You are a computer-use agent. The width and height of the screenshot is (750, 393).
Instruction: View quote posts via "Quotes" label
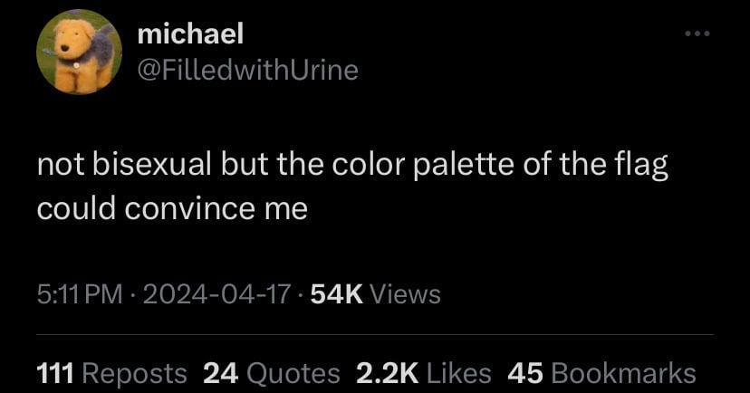(293, 373)
